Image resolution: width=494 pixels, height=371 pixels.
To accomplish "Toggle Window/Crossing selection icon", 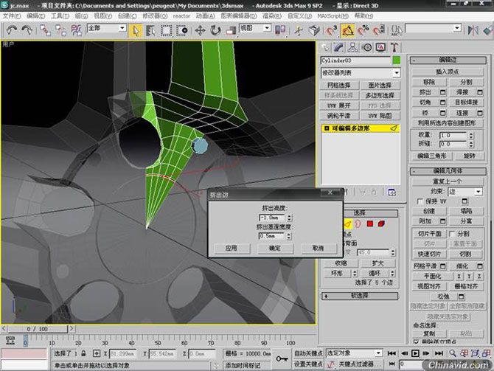I will click(x=182, y=30).
